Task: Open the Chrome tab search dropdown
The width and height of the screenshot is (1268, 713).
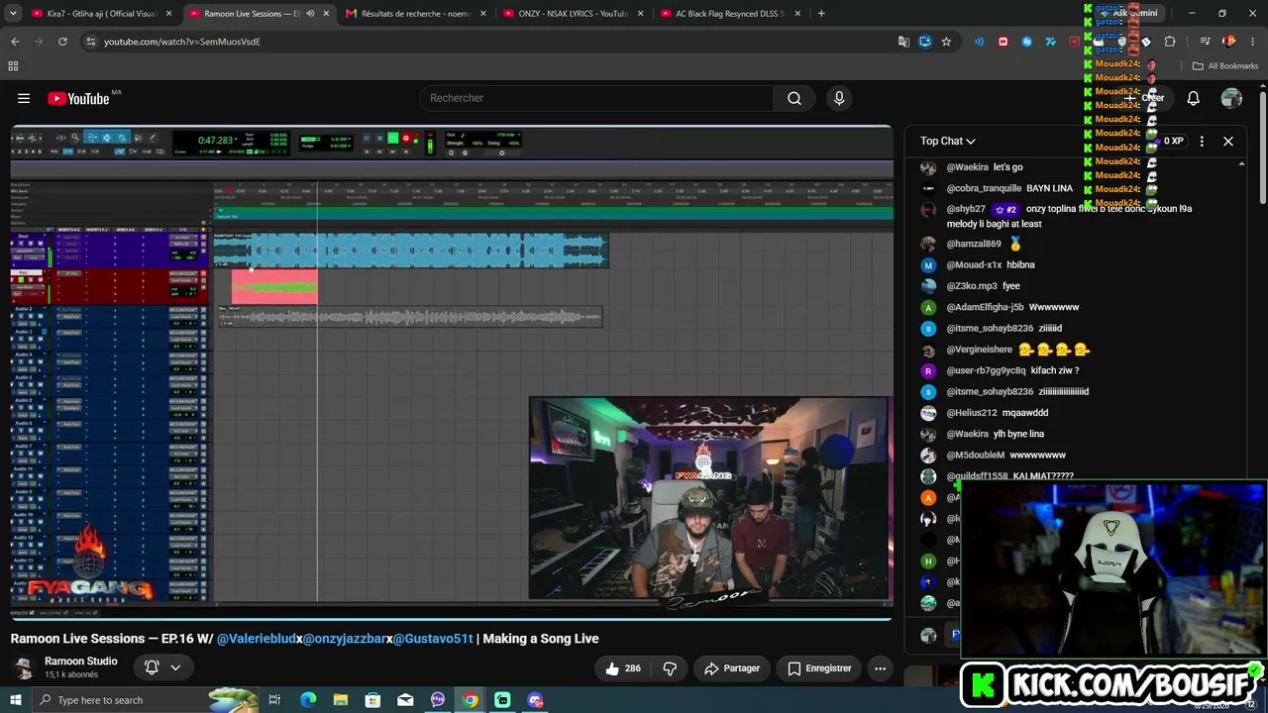Action: 15,14
